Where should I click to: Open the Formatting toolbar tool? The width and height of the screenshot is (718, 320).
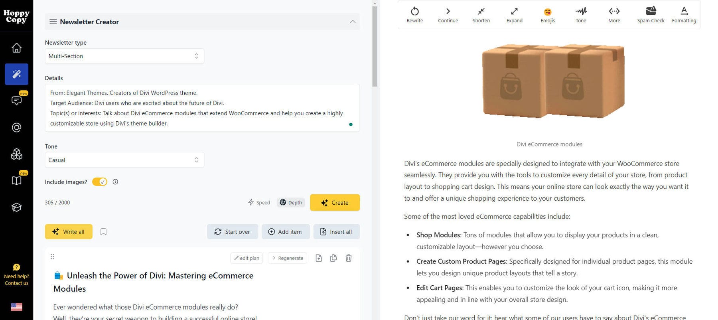[684, 15]
